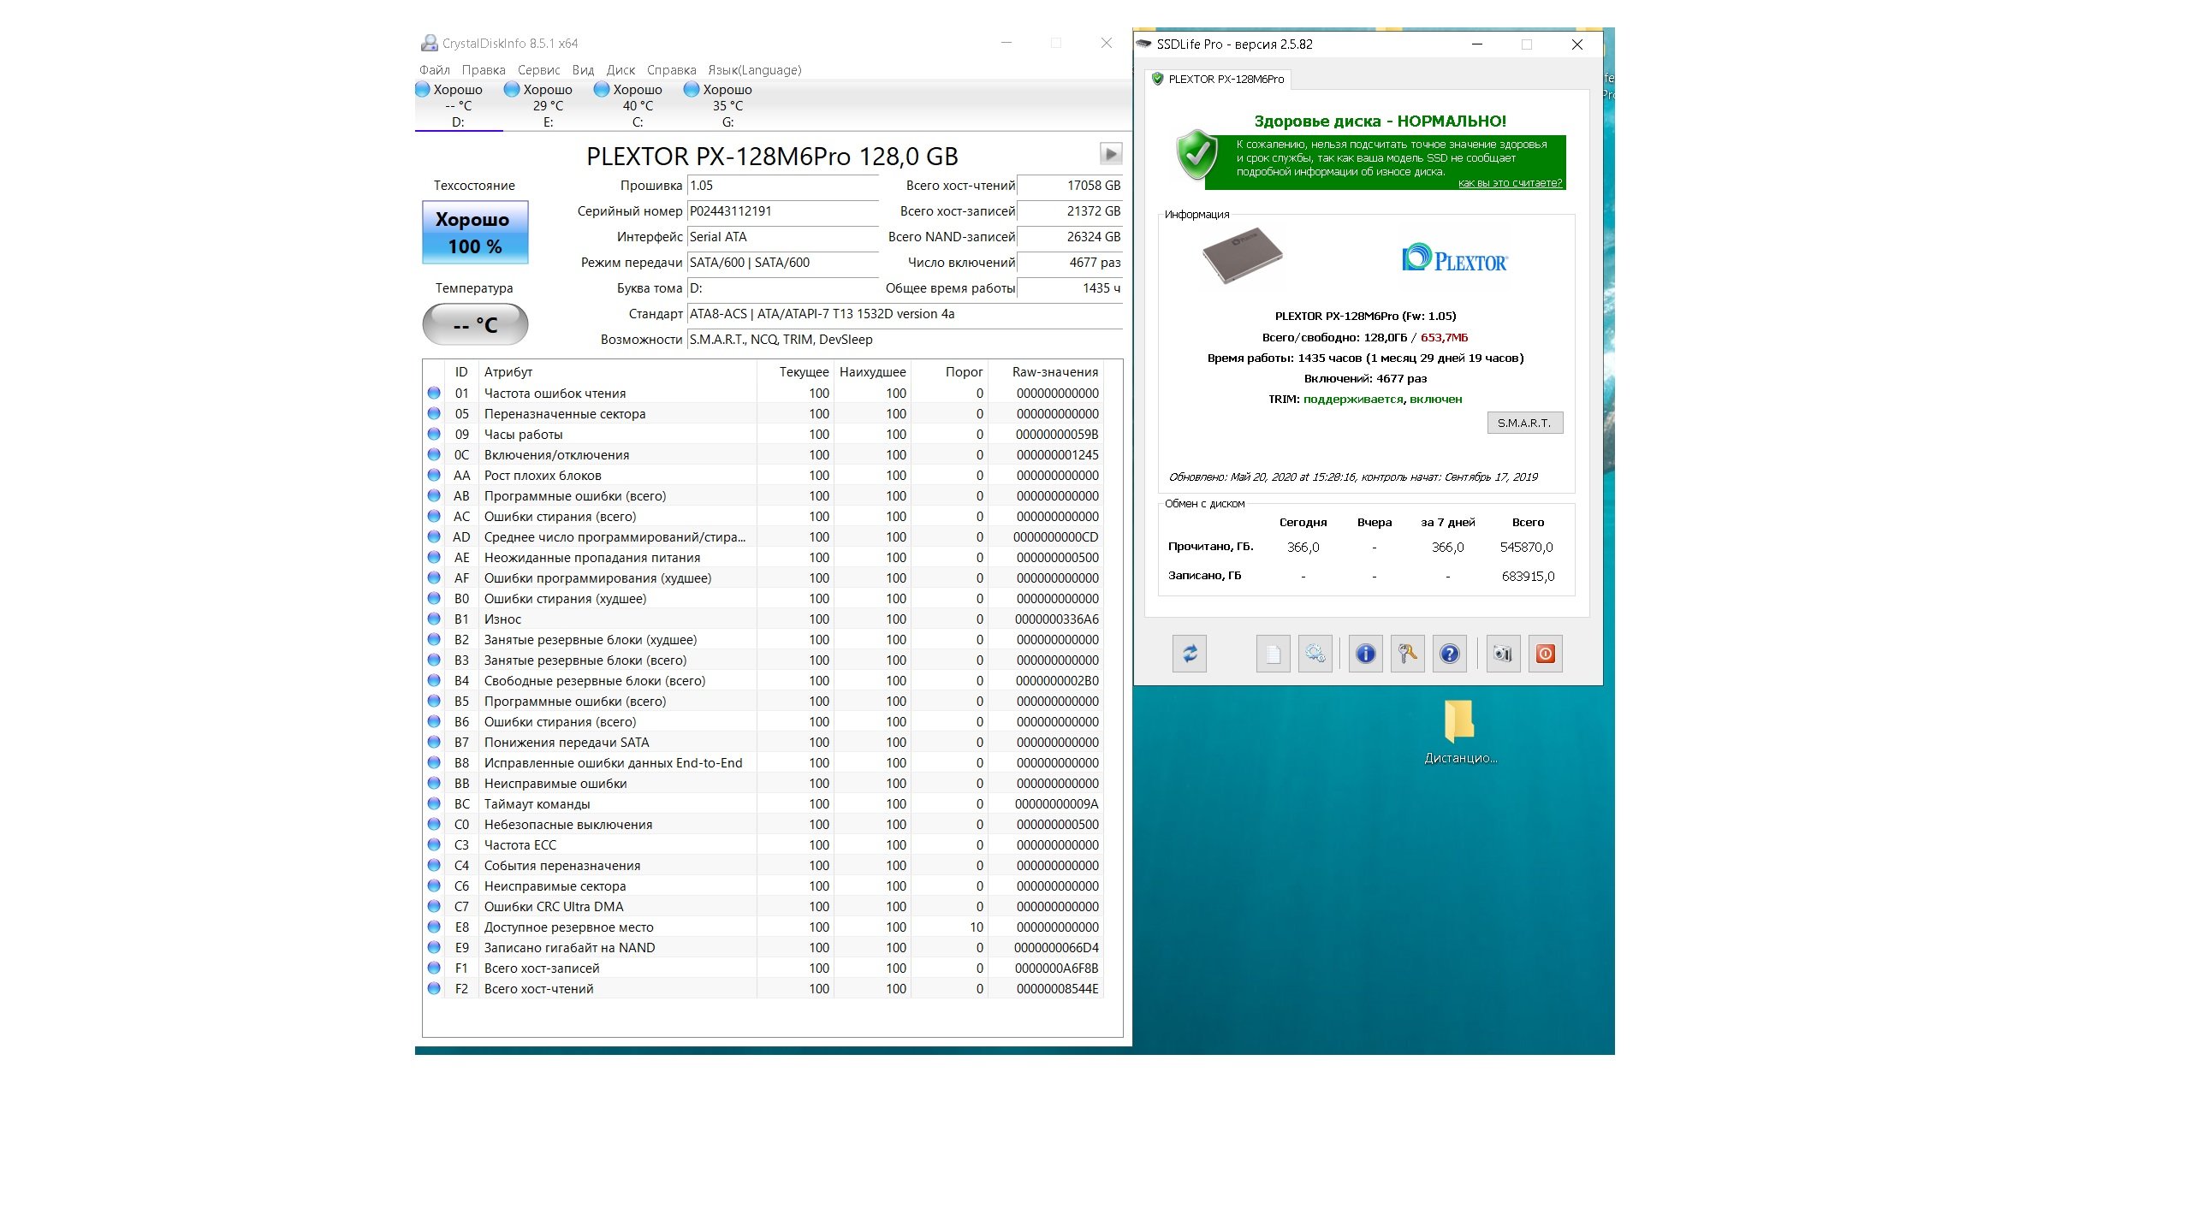Open the Вид menu
Screen dimensions: 2191x1232
[583, 70]
